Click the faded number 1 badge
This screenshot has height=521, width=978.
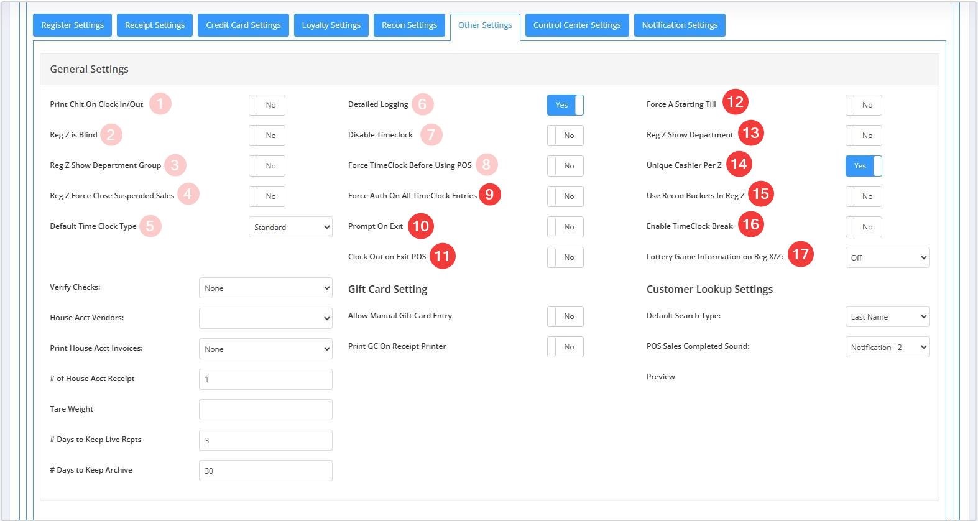click(x=160, y=103)
